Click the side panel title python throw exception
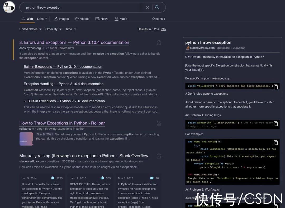Viewport: 285px width, 208px height. (x=208, y=42)
